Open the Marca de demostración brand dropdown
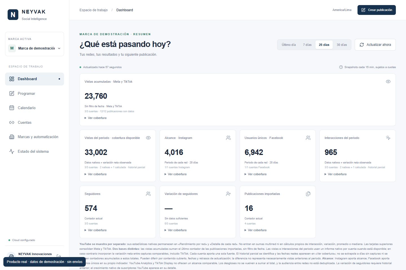The image size is (406, 270). 34,48
